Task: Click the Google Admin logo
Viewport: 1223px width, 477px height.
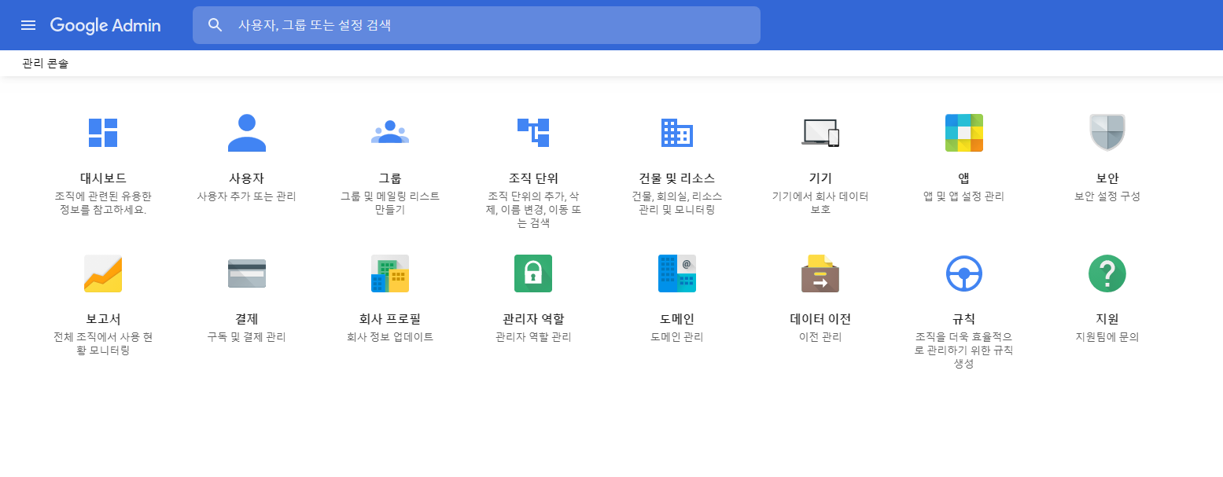Action: [105, 25]
